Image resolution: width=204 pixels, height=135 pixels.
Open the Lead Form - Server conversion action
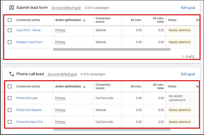[x=29, y=30]
